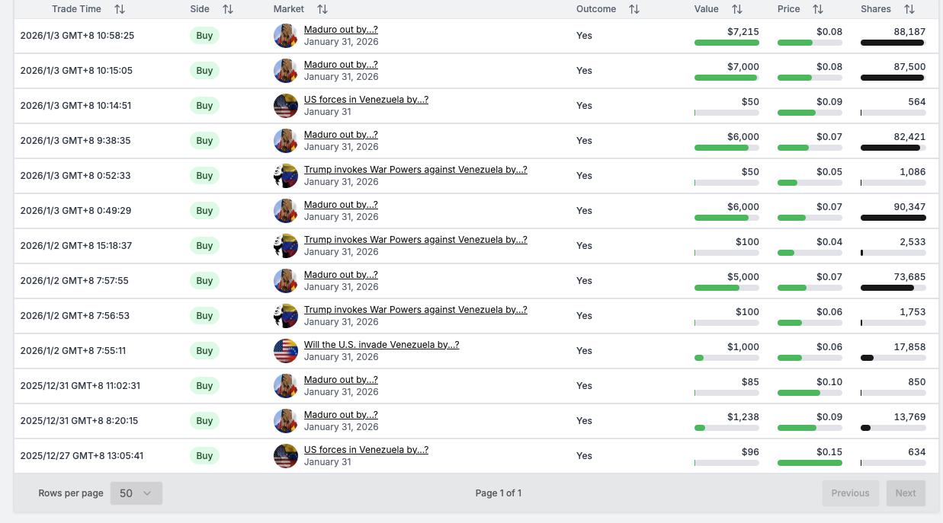This screenshot has height=523, width=943.
Task: Click the market icon for the $7,215 trade
Action: pyautogui.click(x=286, y=36)
